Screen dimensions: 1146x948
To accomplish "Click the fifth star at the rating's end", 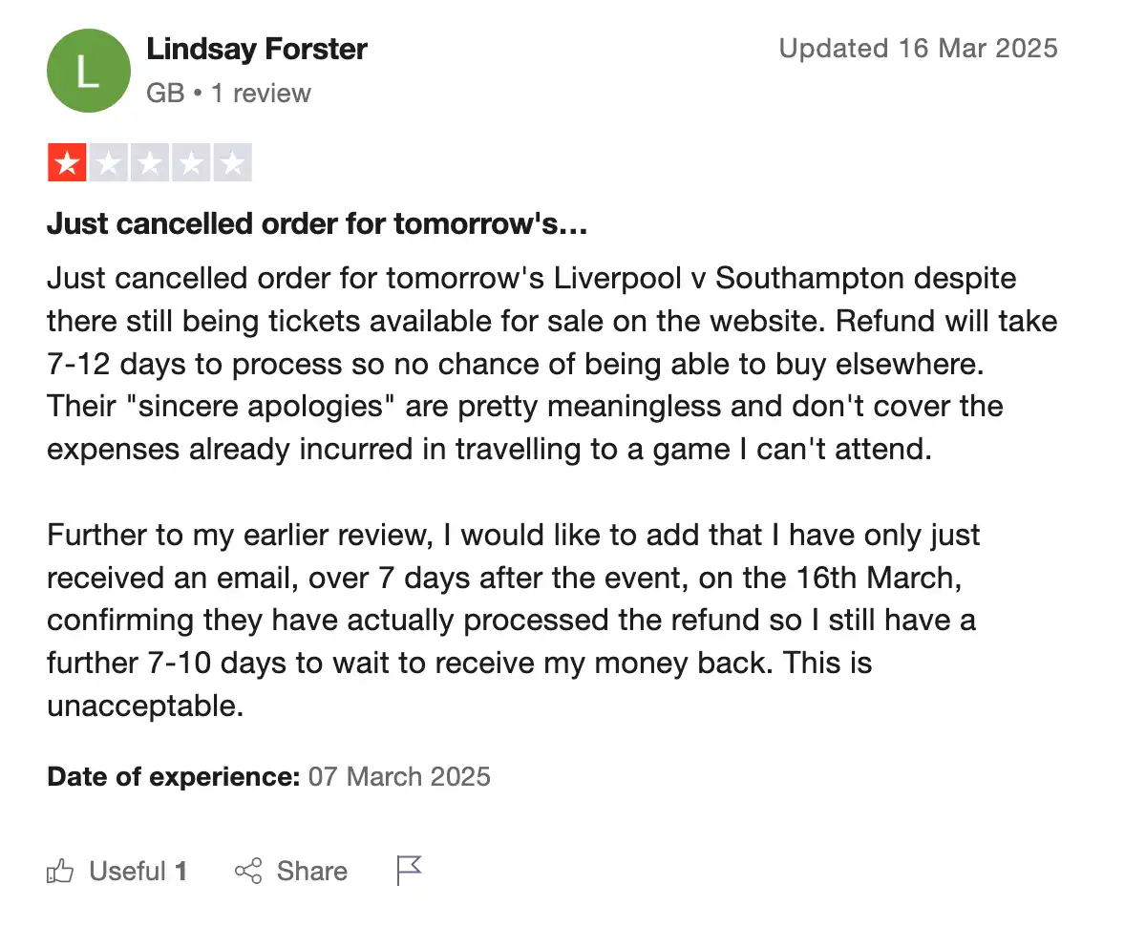I will coord(233,161).
